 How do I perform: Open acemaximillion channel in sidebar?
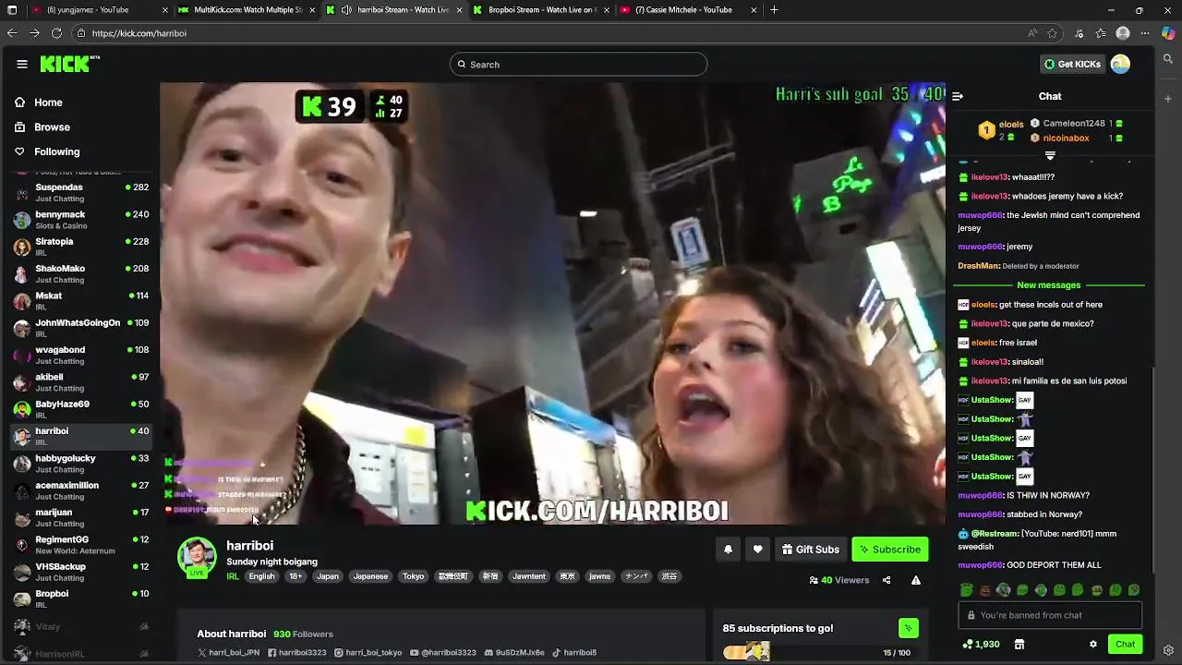[x=81, y=490]
